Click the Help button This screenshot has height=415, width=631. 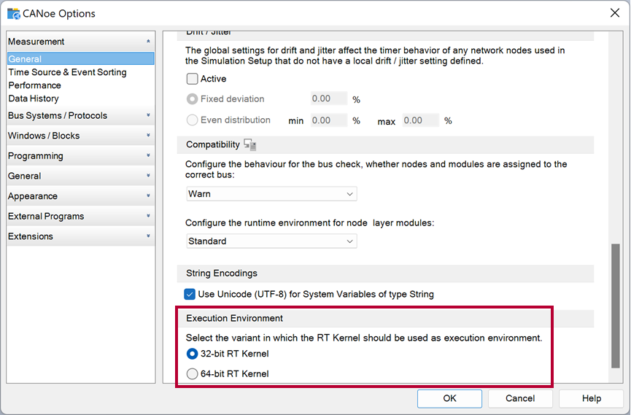[591, 398]
